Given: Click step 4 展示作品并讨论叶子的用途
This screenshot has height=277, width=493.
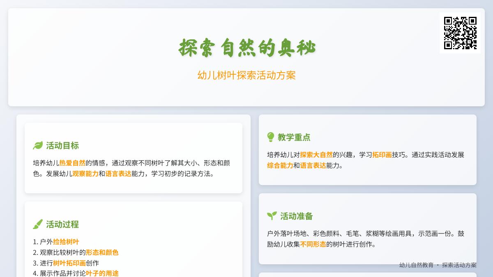Looking at the screenshot, I should (x=76, y=273).
